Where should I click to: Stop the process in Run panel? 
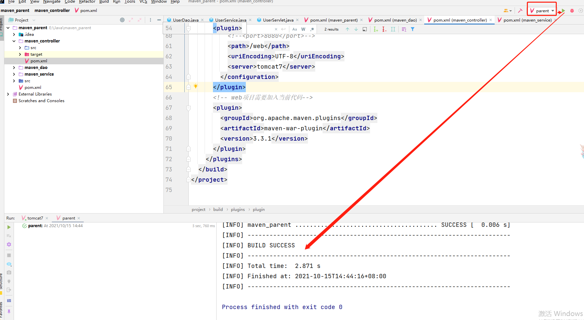9,255
